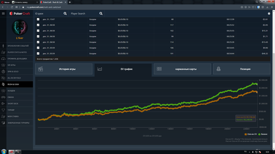Switch to Позиция tab
The width and height of the screenshot is (275, 154).
[242, 69]
